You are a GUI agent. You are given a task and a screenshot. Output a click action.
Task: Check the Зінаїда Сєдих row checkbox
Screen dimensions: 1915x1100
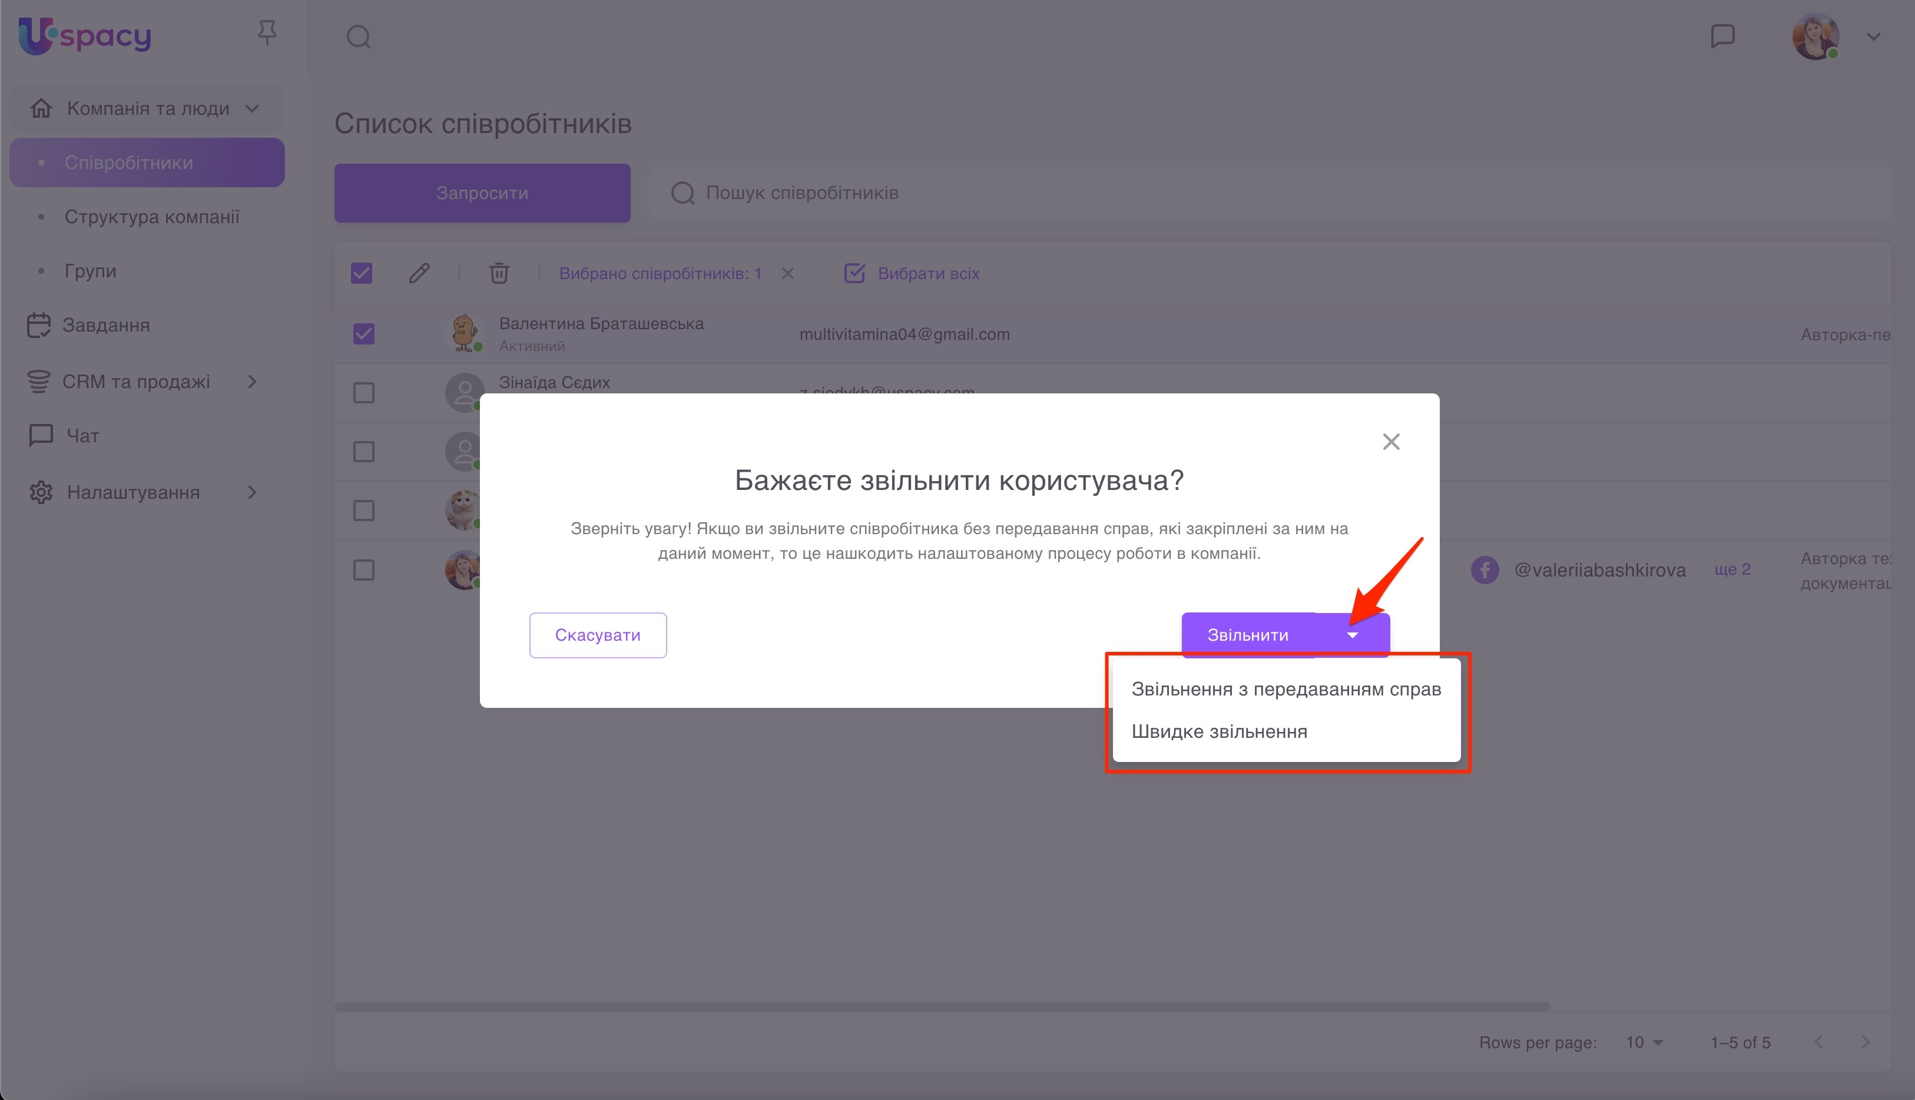tap(363, 393)
